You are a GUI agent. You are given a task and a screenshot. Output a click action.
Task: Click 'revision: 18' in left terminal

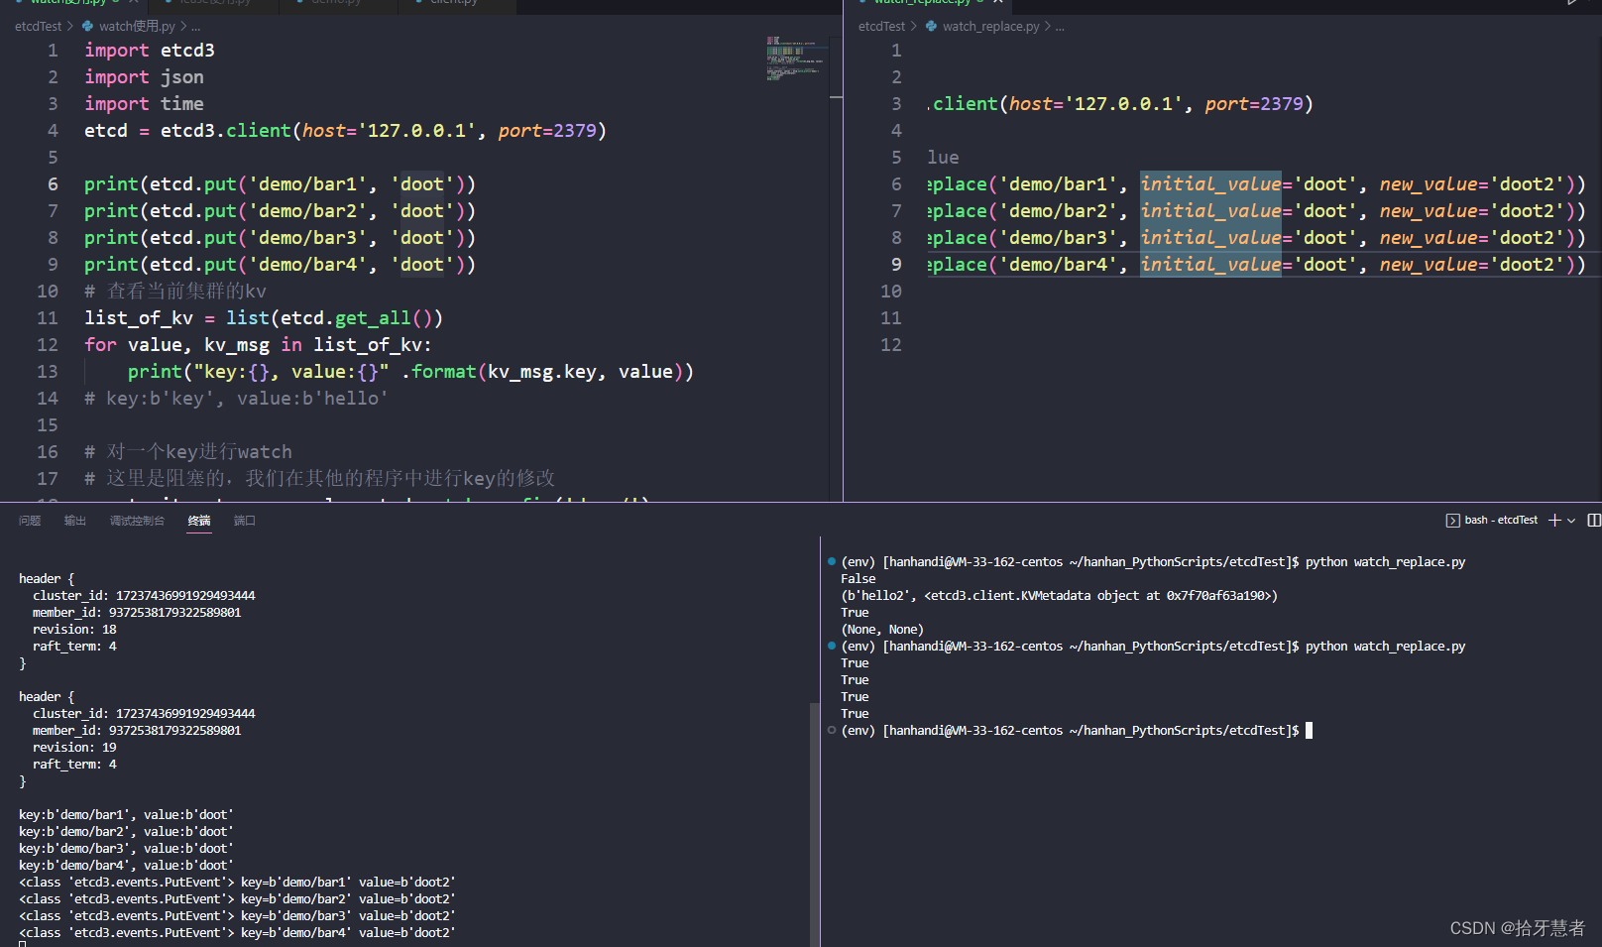pos(74,630)
